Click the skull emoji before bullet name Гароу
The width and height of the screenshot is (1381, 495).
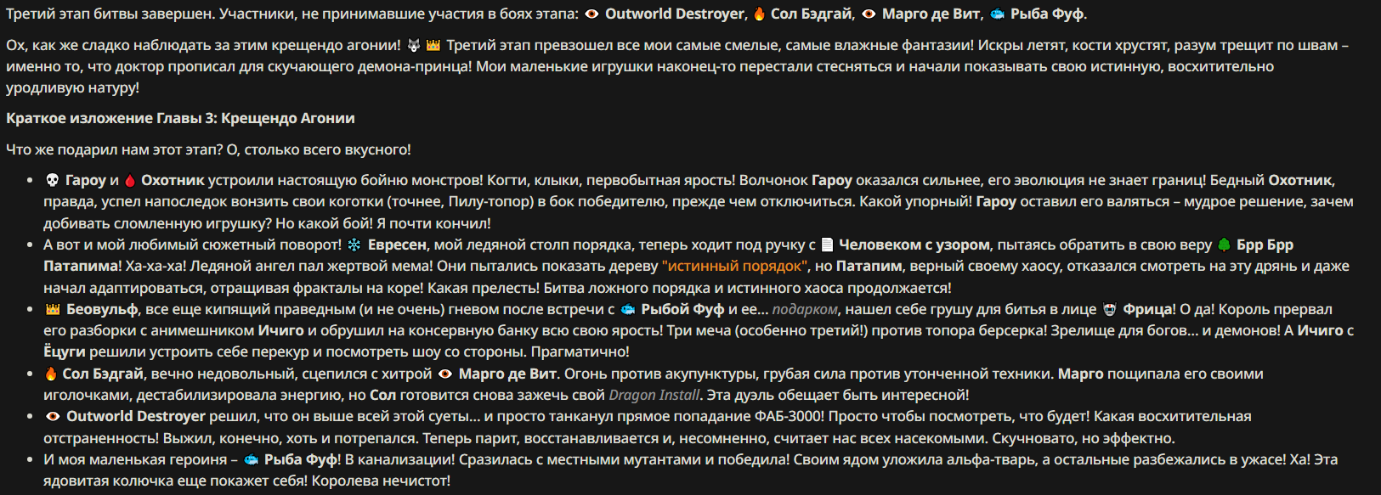pos(52,180)
